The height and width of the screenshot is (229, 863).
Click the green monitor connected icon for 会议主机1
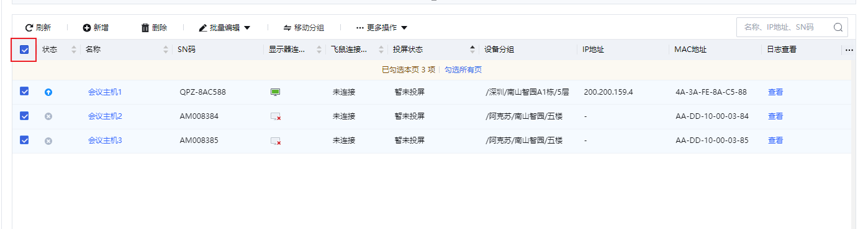click(x=276, y=92)
